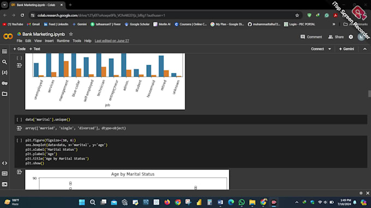
Task: Open the green shield browser extension
Action: (x=309, y=15)
